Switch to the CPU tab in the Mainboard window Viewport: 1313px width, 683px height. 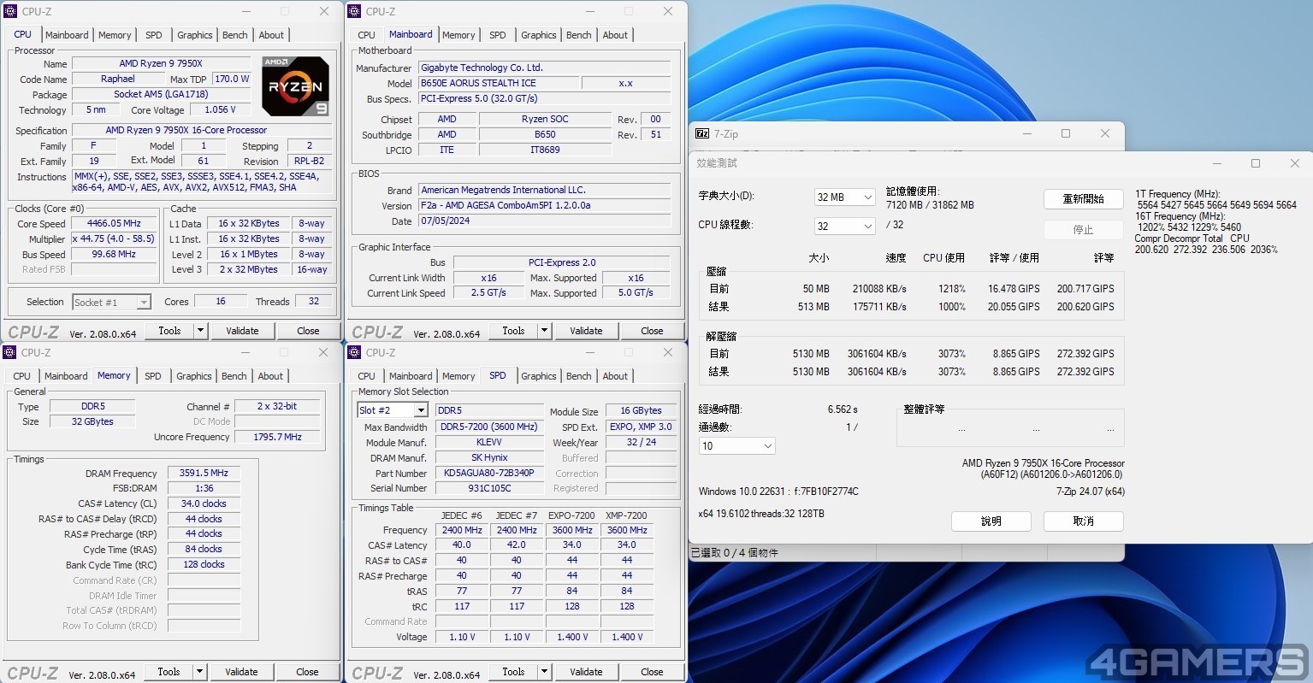pyautogui.click(x=366, y=35)
